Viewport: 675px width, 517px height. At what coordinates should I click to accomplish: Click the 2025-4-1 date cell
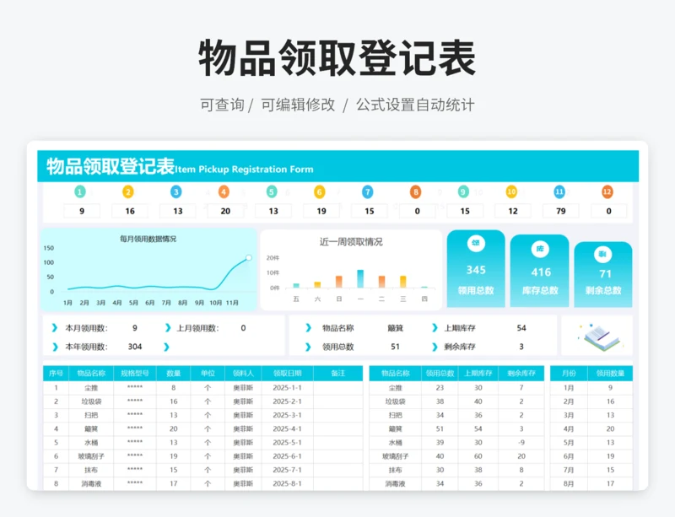coord(287,428)
